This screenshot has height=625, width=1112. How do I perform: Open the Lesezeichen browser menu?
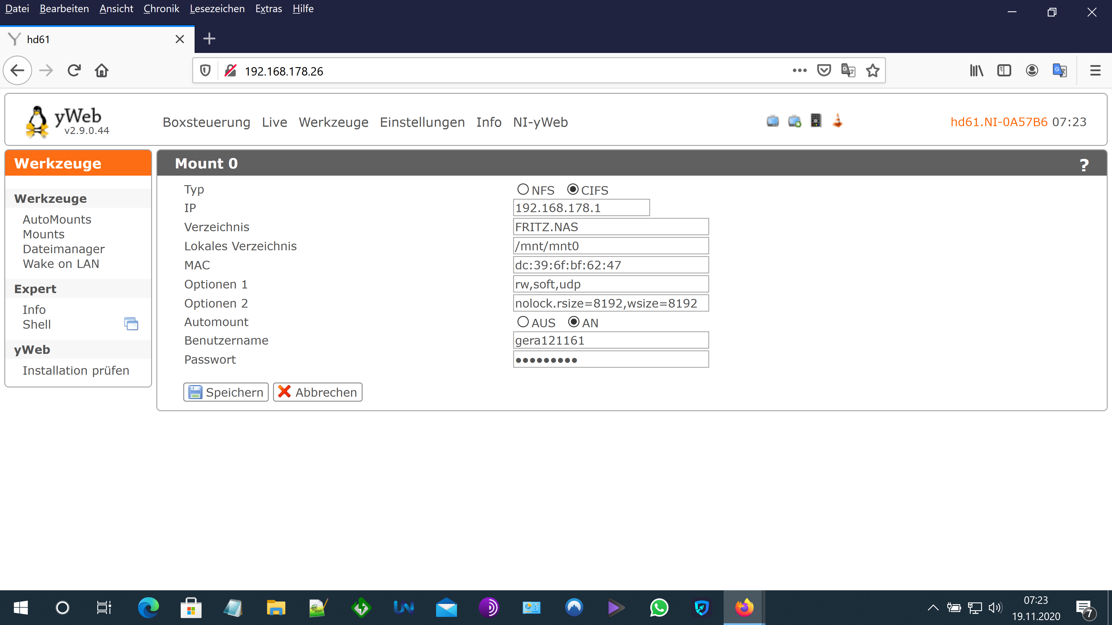click(x=217, y=9)
